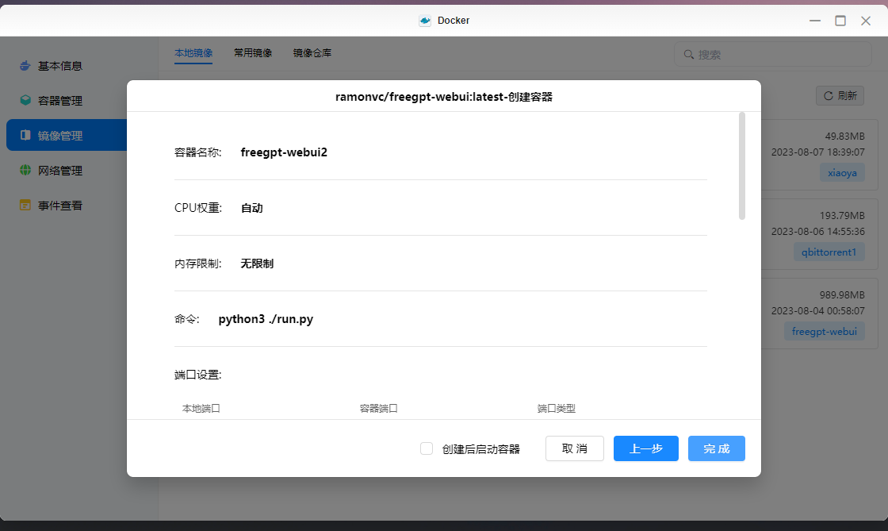Viewport: 888px width, 531px height.
Task: Click the refresh icon next to 刷新
Action: click(829, 95)
